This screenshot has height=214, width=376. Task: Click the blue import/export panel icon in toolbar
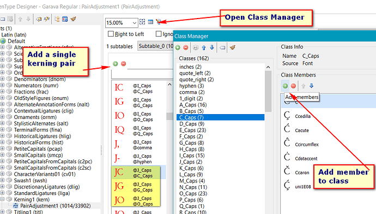tap(65, 19)
